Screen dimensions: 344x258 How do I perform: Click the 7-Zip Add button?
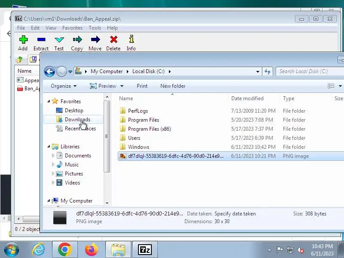(23, 43)
